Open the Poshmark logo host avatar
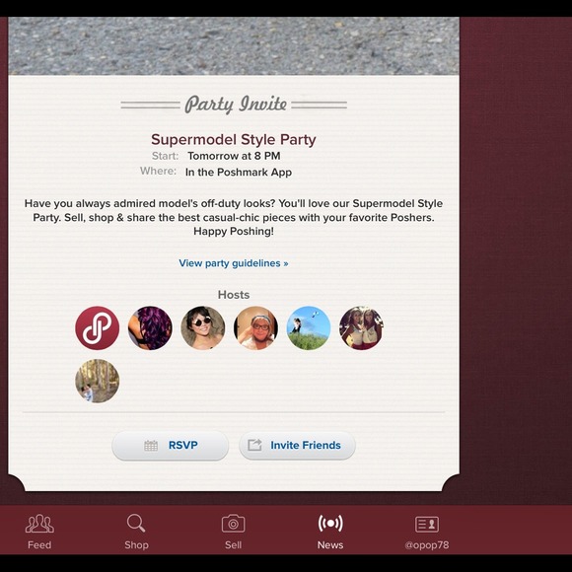 (x=97, y=328)
